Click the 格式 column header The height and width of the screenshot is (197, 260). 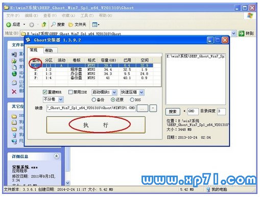coord(91,60)
